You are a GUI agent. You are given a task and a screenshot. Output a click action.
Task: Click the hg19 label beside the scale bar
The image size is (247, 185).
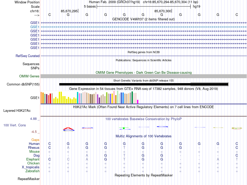pyautogui.click(x=197, y=7)
